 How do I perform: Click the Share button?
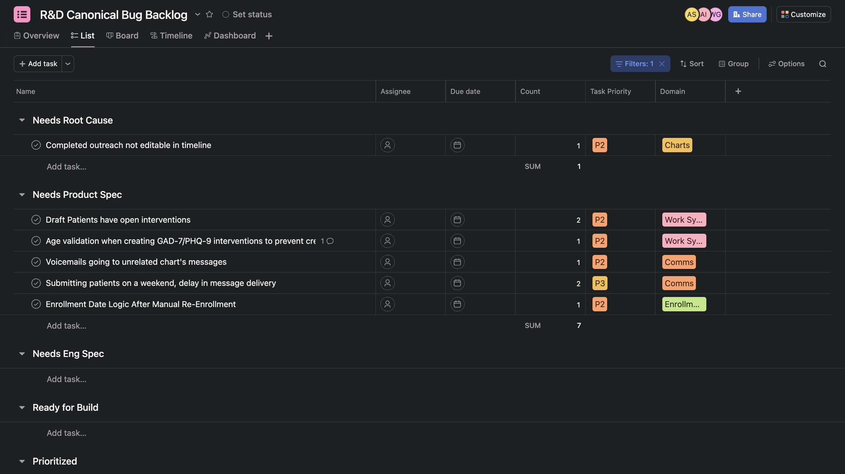point(747,14)
